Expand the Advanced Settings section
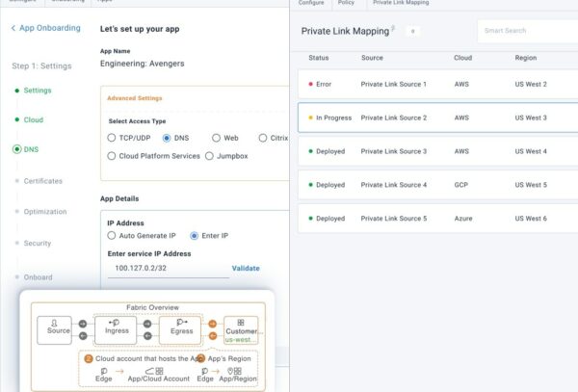The height and width of the screenshot is (392, 578). coord(135,98)
